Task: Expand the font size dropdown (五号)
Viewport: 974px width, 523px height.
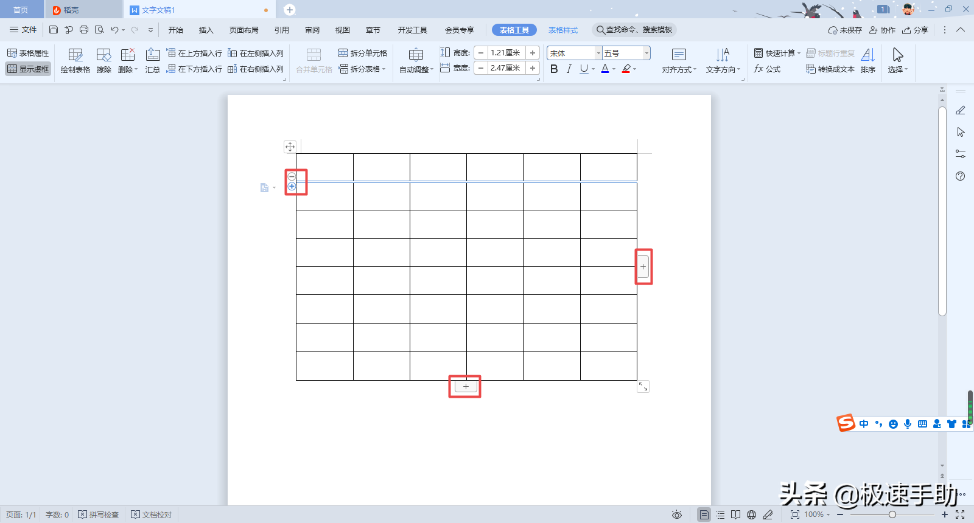Action: pos(646,53)
